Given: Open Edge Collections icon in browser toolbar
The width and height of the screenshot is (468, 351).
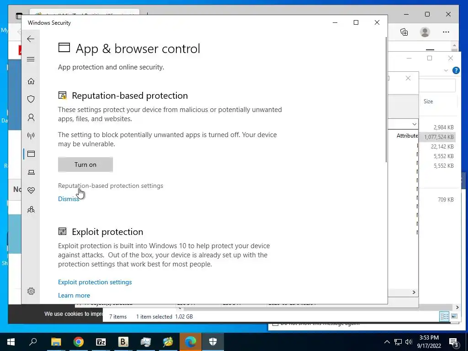Looking at the screenshot, I should (404, 32).
